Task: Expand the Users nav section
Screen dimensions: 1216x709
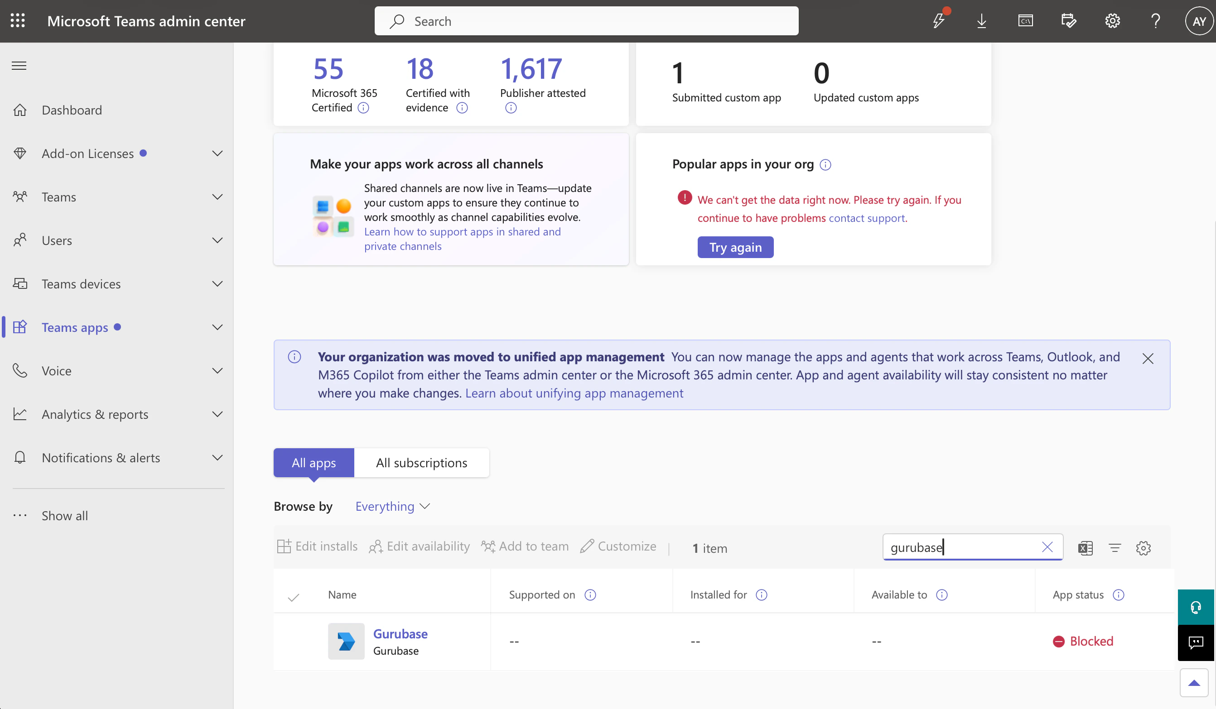Action: [x=217, y=240]
